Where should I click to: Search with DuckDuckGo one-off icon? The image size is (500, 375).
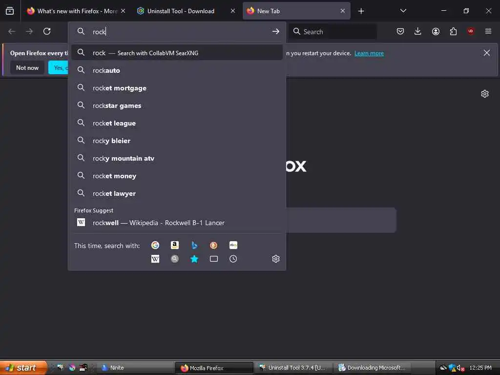(214, 245)
